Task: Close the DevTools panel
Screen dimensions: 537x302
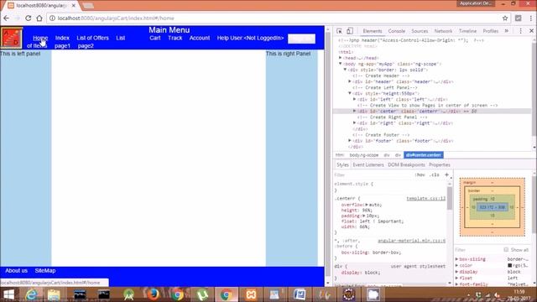Action: click(x=531, y=31)
